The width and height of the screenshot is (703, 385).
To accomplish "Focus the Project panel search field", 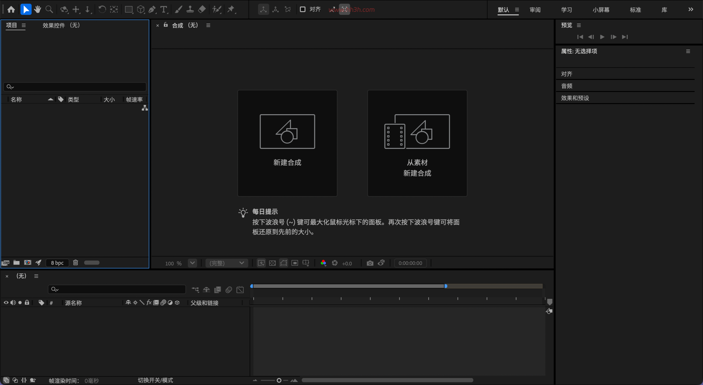I will (x=75, y=87).
